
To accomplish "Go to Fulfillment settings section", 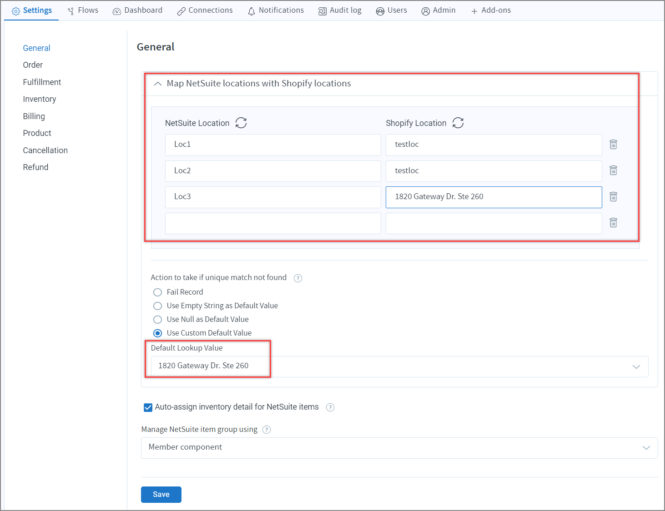I will (x=42, y=82).
